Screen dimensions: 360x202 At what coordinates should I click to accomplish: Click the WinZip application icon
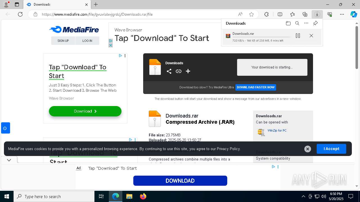pos(261,132)
